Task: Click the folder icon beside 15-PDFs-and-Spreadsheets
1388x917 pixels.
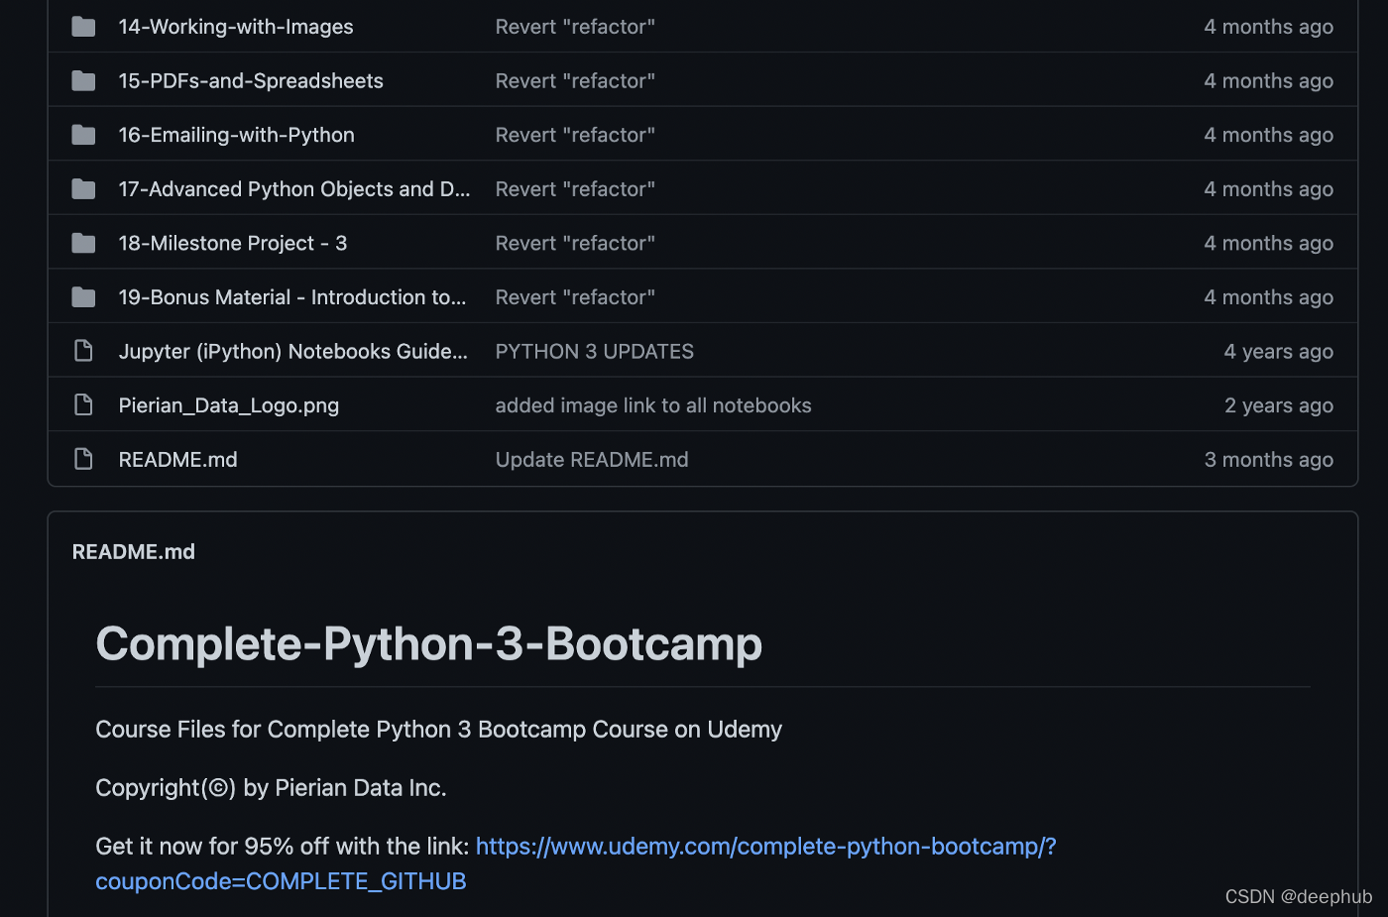Action: pyautogui.click(x=84, y=80)
